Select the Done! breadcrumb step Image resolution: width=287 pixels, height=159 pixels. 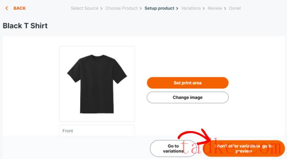(235, 8)
